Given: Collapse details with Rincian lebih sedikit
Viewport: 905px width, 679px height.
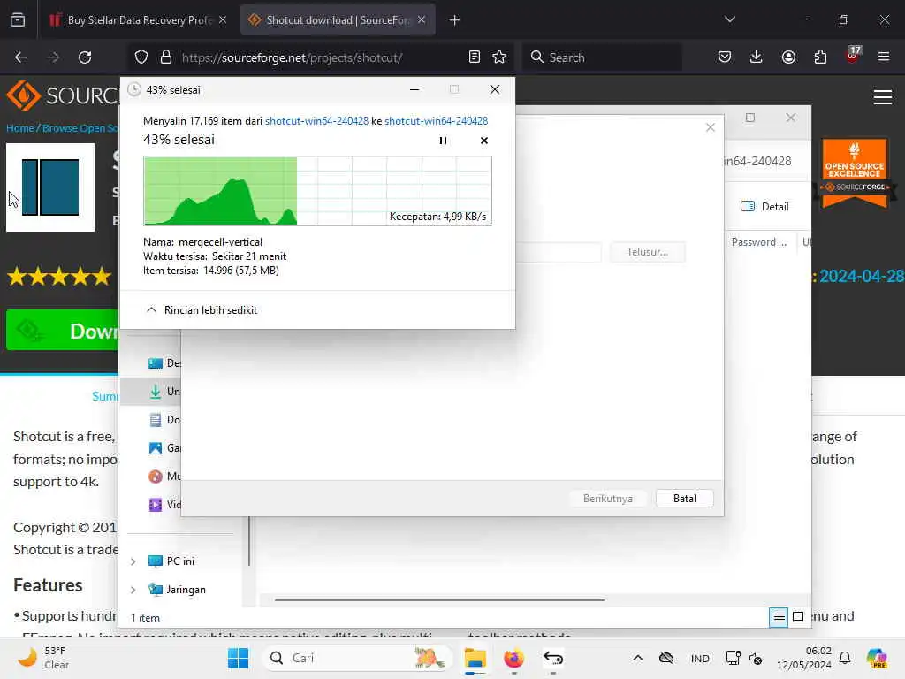Looking at the screenshot, I should point(202,310).
